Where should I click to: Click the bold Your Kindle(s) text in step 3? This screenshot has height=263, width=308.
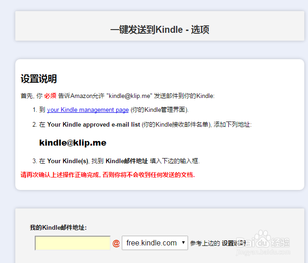(68, 161)
